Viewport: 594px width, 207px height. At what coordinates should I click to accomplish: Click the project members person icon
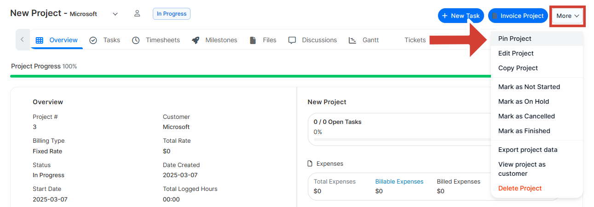(137, 14)
